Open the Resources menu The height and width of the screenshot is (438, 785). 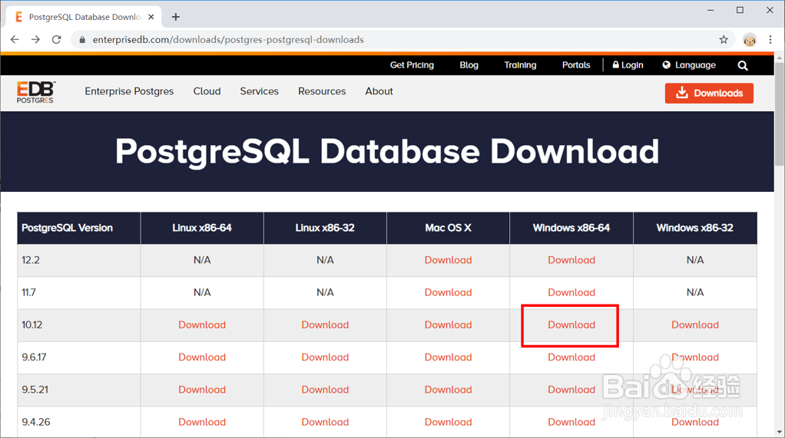tap(322, 91)
